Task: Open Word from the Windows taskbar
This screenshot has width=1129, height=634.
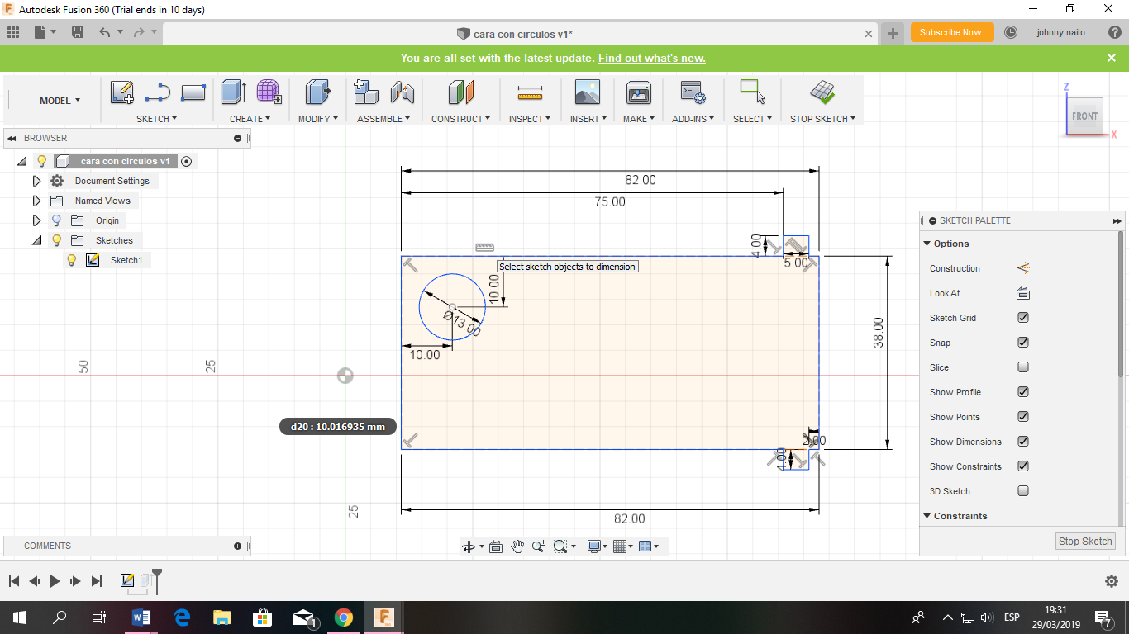Action: pyautogui.click(x=141, y=617)
